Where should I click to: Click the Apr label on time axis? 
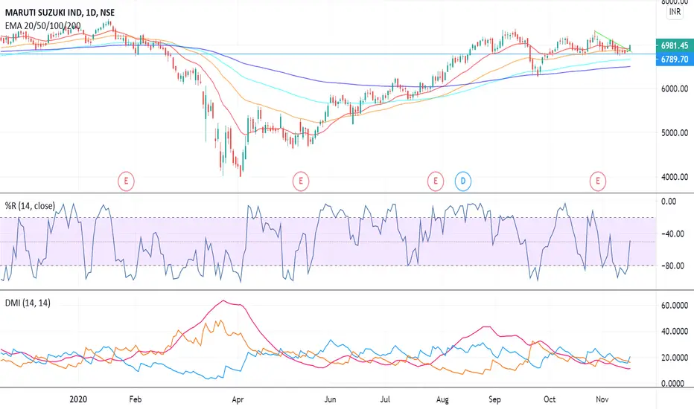pyautogui.click(x=238, y=400)
